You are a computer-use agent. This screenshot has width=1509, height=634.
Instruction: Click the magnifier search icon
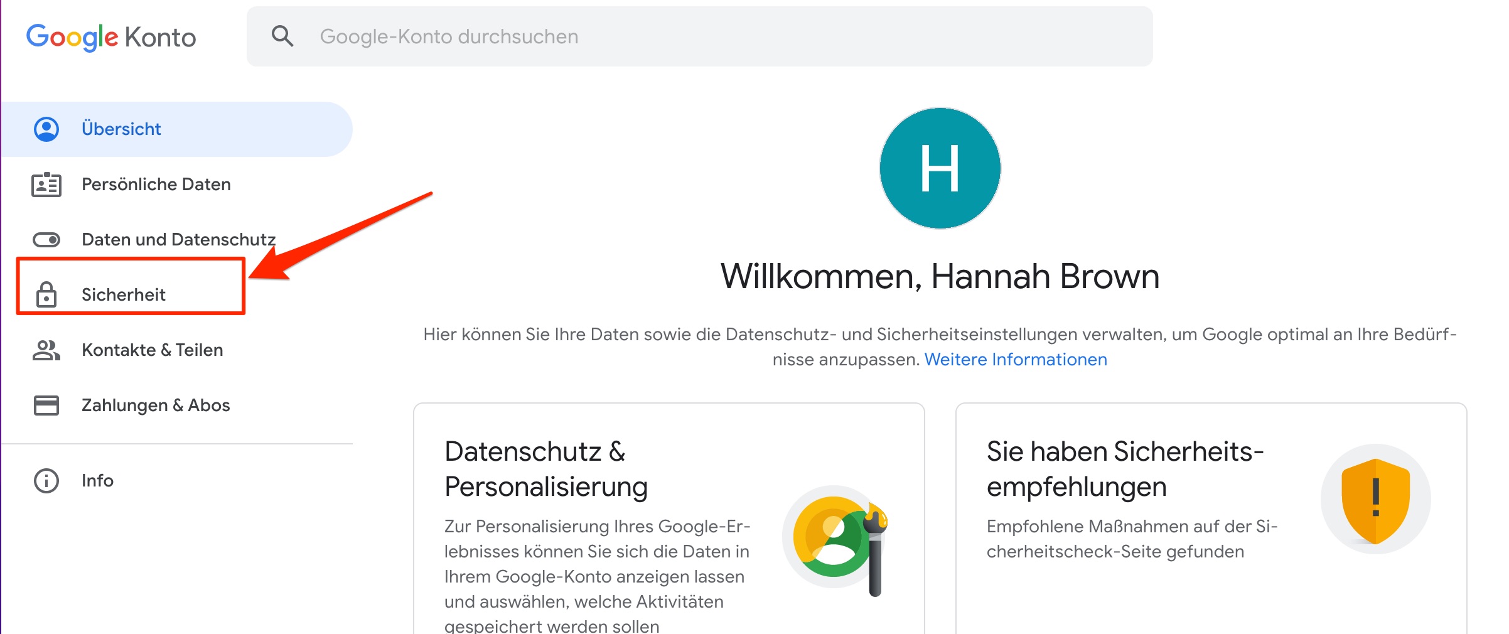coord(282,36)
